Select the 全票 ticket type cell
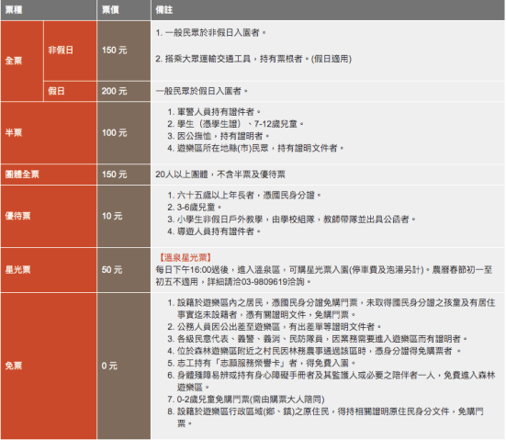The width and height of the screenshot is (506, 440). pos(22,61)
